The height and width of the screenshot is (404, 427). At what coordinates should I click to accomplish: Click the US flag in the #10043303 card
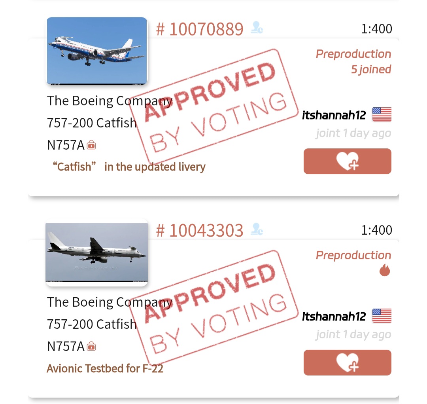[x=382, y=316]
